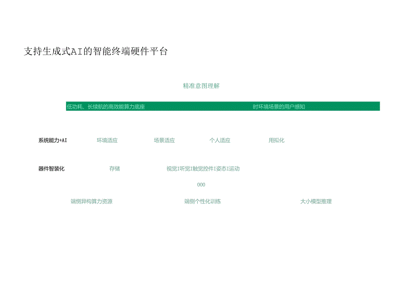The image size is (398, 282).
Task: Select the green heading 精准意图理解
Action: click(202, 86)
